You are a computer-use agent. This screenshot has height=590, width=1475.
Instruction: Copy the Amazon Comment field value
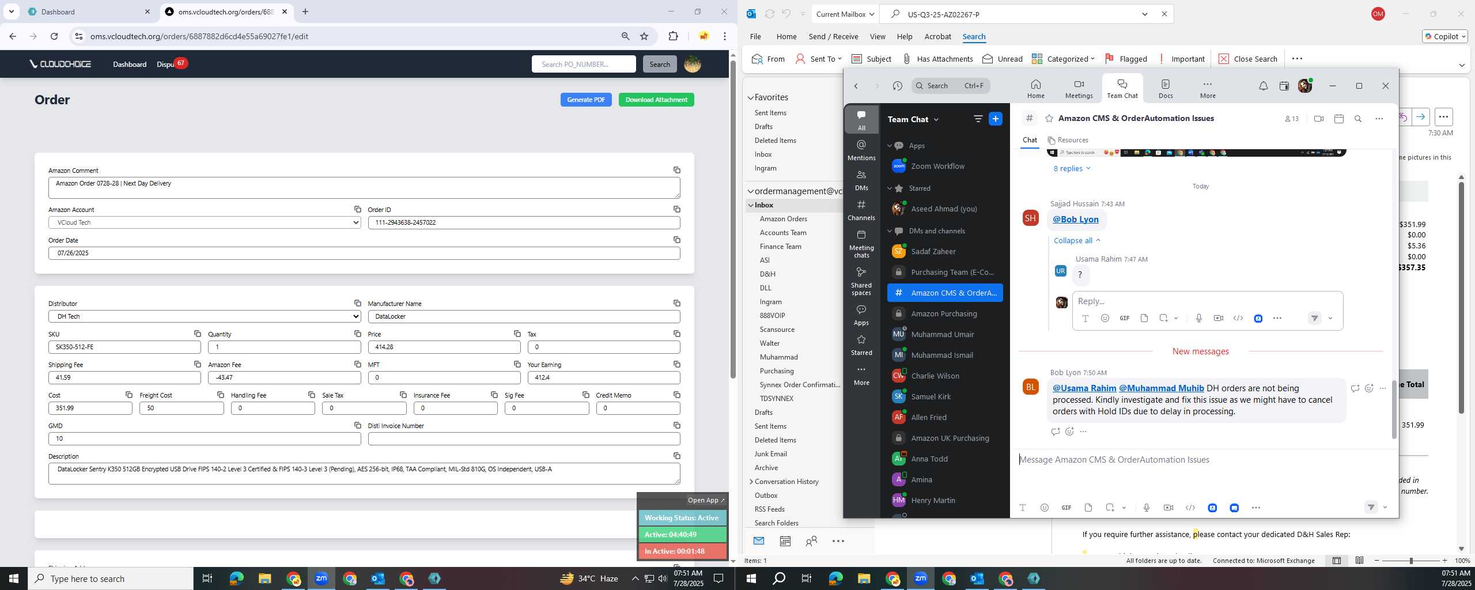click(x=677, y=170)
